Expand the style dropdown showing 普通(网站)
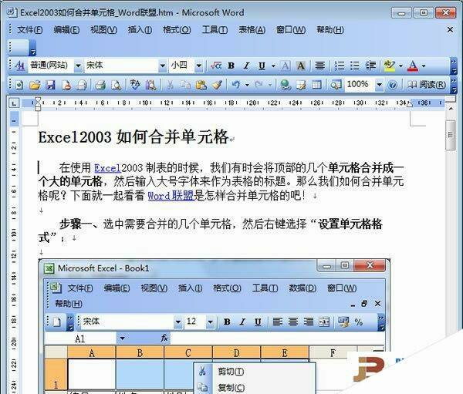 click(78, 66)
